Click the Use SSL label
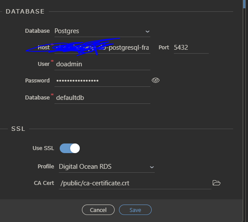The height and width of the screenshot is (222, 248). 43,148
